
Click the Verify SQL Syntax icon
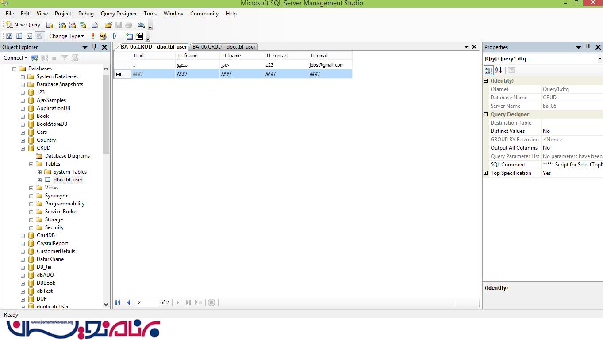coord(103,36)
